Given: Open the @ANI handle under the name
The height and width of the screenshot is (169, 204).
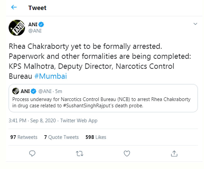Looking at the screenshot, I should click(35, 31).
